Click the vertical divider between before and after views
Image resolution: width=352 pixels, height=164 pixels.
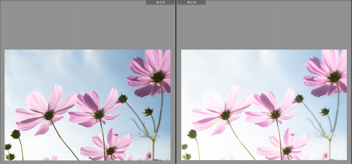176,82
